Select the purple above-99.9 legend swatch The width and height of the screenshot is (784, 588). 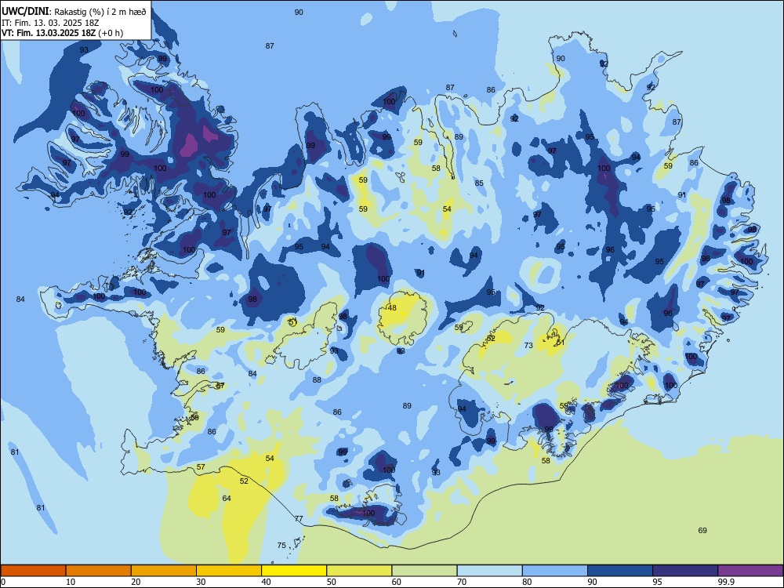(x=750, y=571)
